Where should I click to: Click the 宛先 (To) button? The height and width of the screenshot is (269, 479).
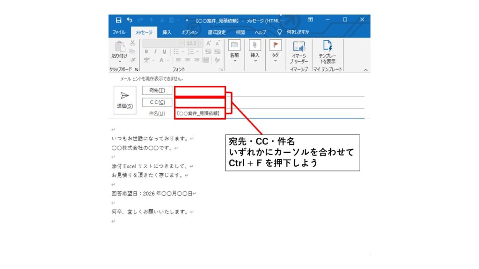157,90
